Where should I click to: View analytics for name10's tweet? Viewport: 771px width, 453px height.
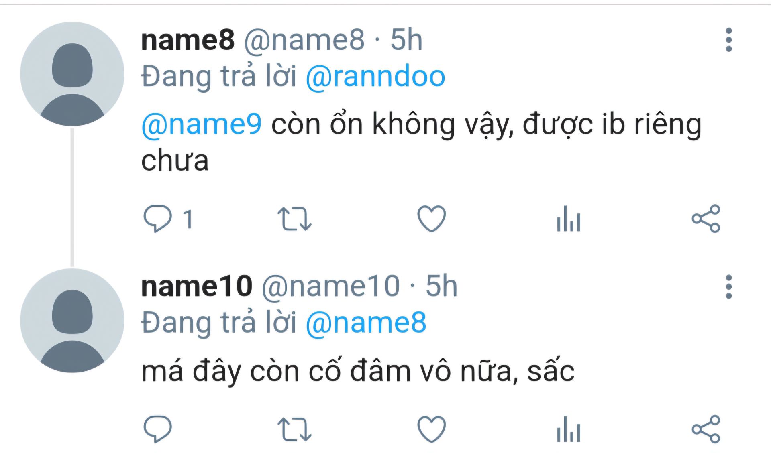coord(568,429)
